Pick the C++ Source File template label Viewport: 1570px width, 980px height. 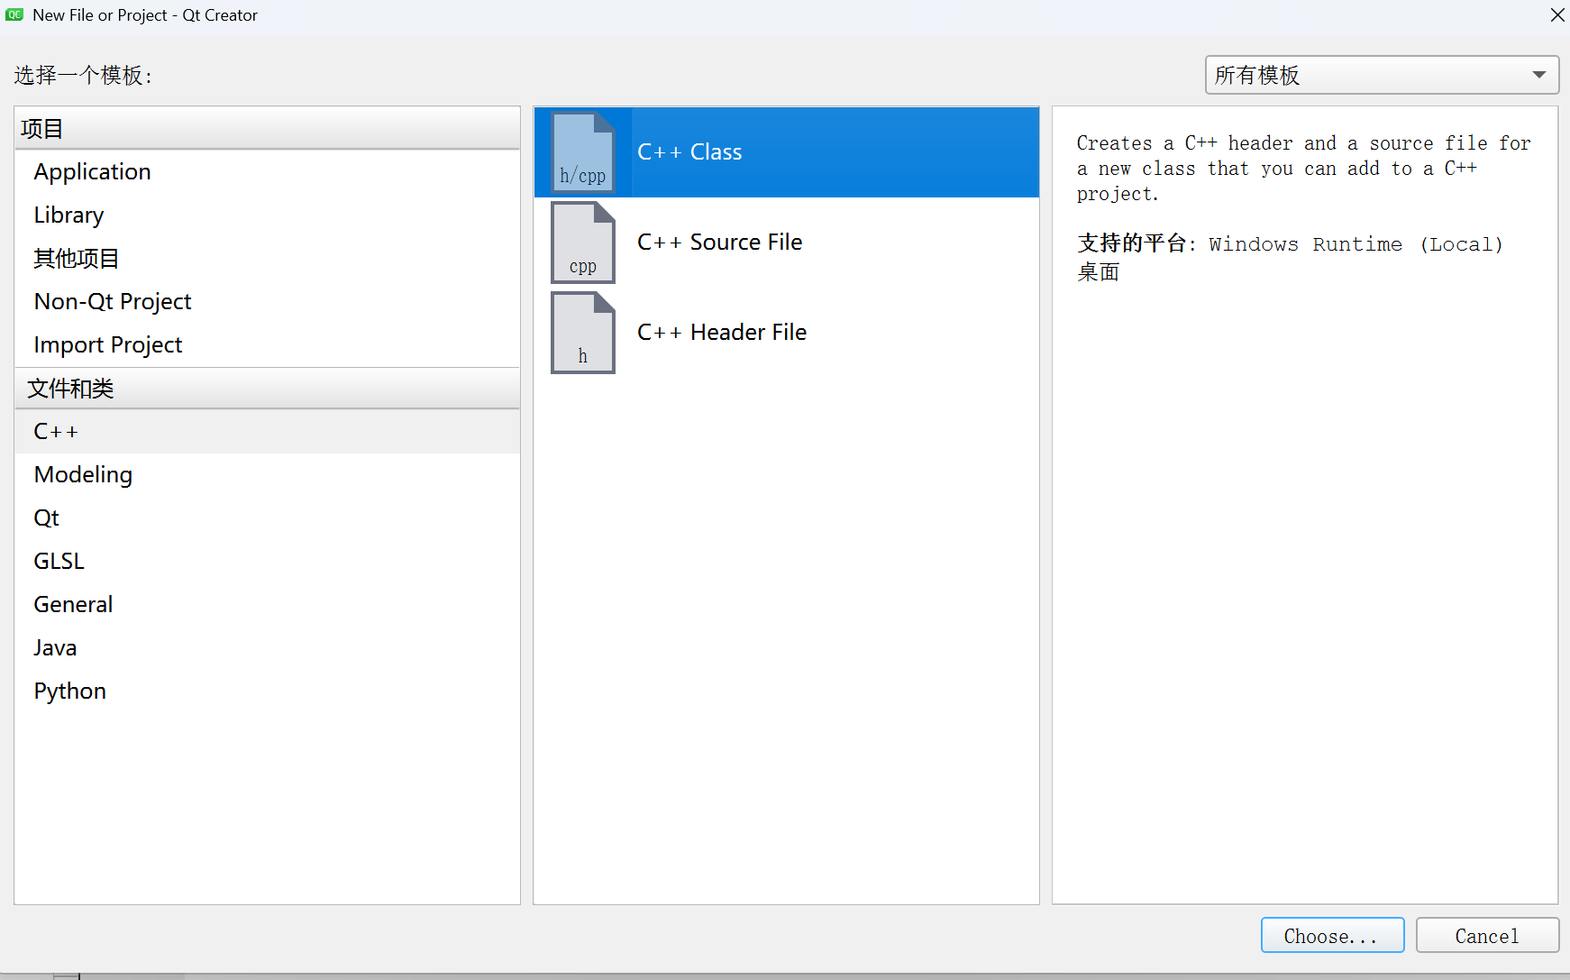pyautogui.click(x=719, y=243)
